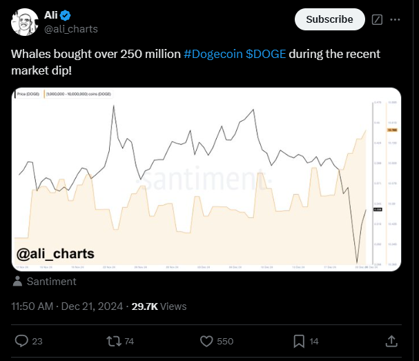Open Grok explain slash icon
The image size is (419, 361).
377,19
